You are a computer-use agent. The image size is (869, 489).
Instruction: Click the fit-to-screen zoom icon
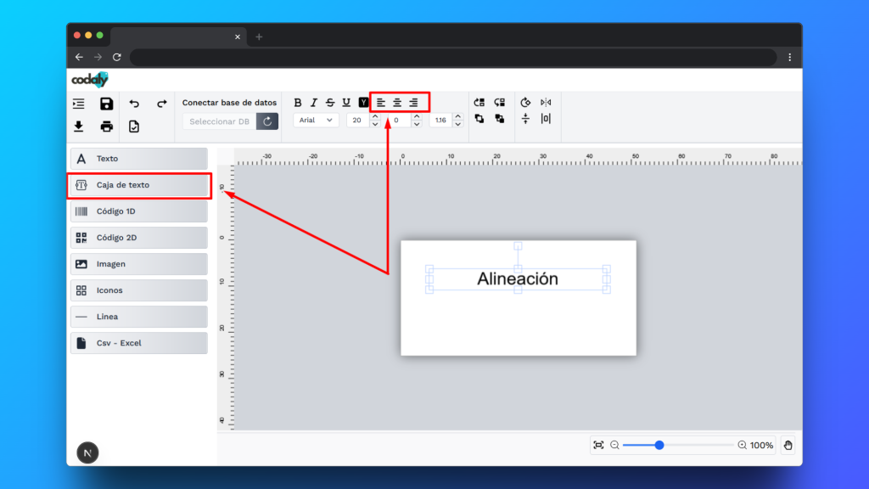(x=598, y=445)
